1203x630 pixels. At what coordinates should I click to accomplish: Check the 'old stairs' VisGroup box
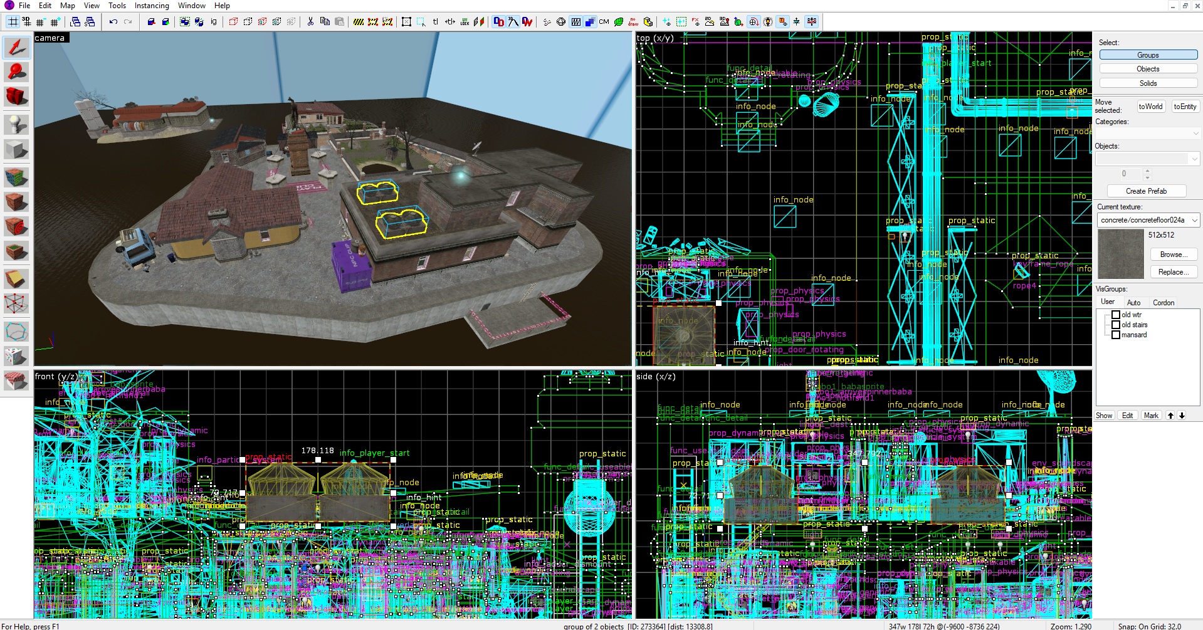click(1116, 325)
